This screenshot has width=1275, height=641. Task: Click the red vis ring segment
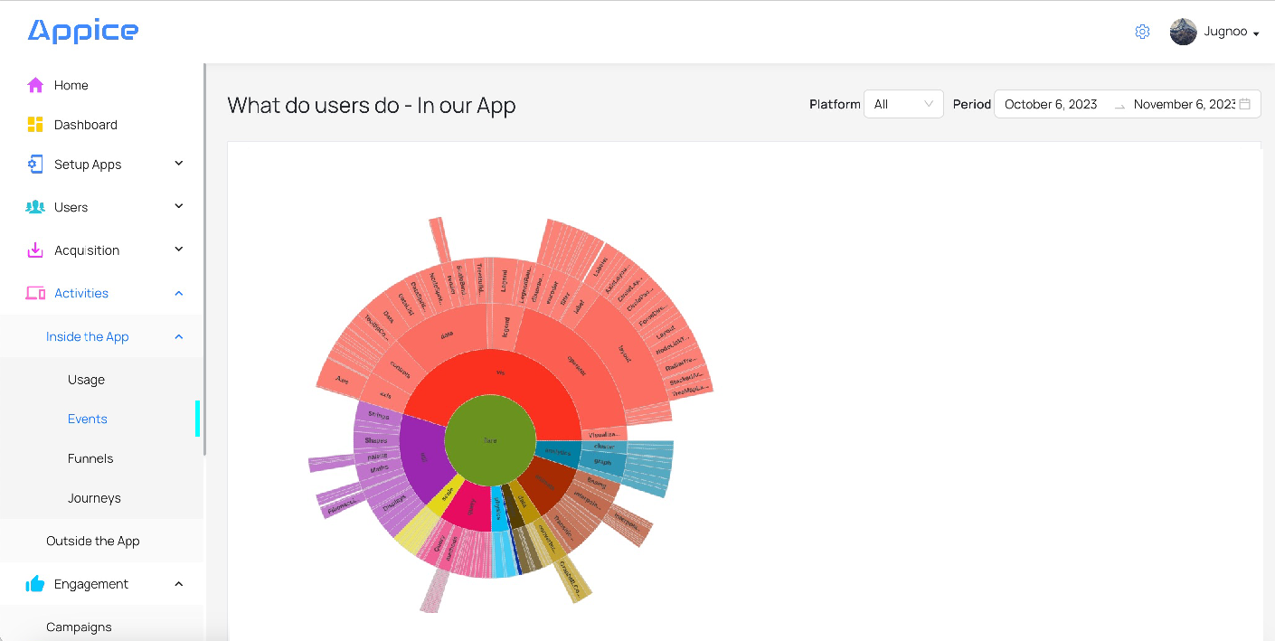pos(500,372)
